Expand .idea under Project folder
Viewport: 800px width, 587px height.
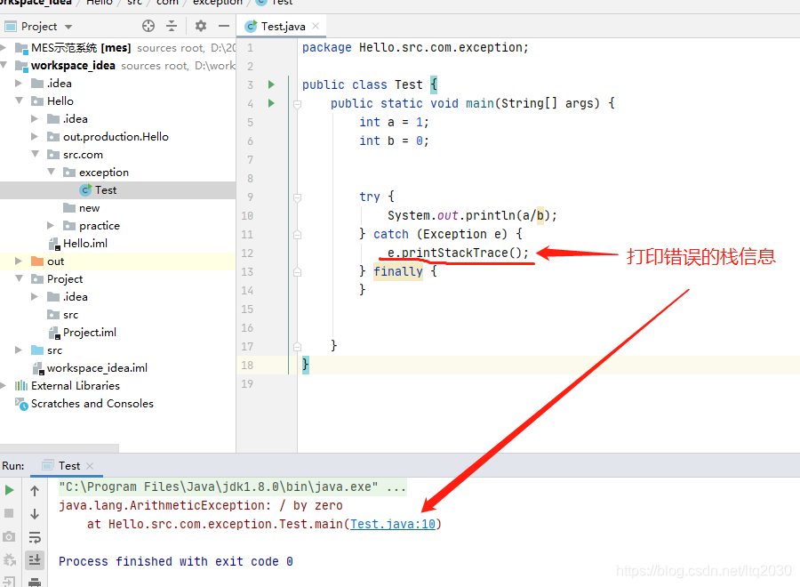pos(35,296)
